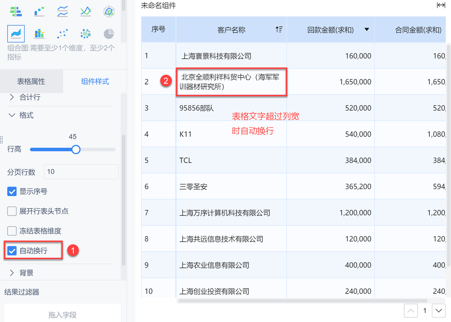451x322 pixels.
Task: Choose the multi-line chart icon
Action: click(x=86, y=12)
